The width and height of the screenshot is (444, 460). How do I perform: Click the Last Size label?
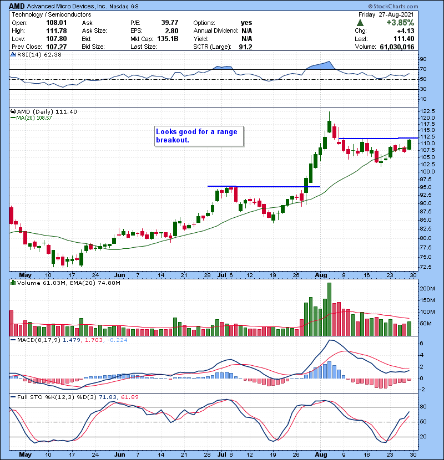click(x=144, y=47)
